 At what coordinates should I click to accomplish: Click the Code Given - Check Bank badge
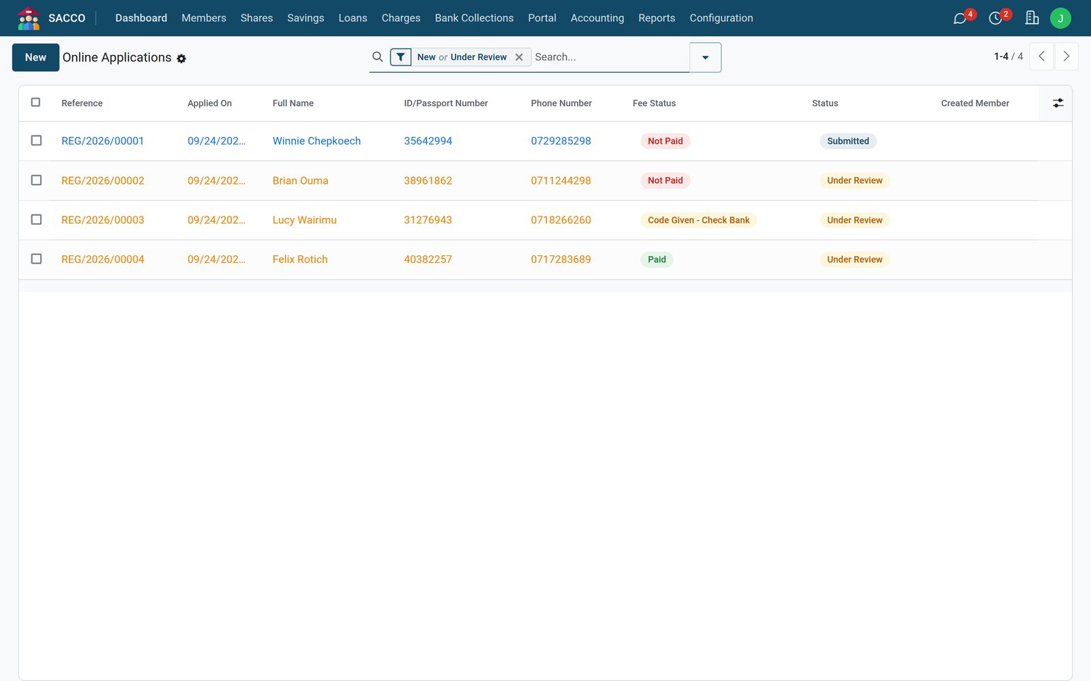click(698, 220)
